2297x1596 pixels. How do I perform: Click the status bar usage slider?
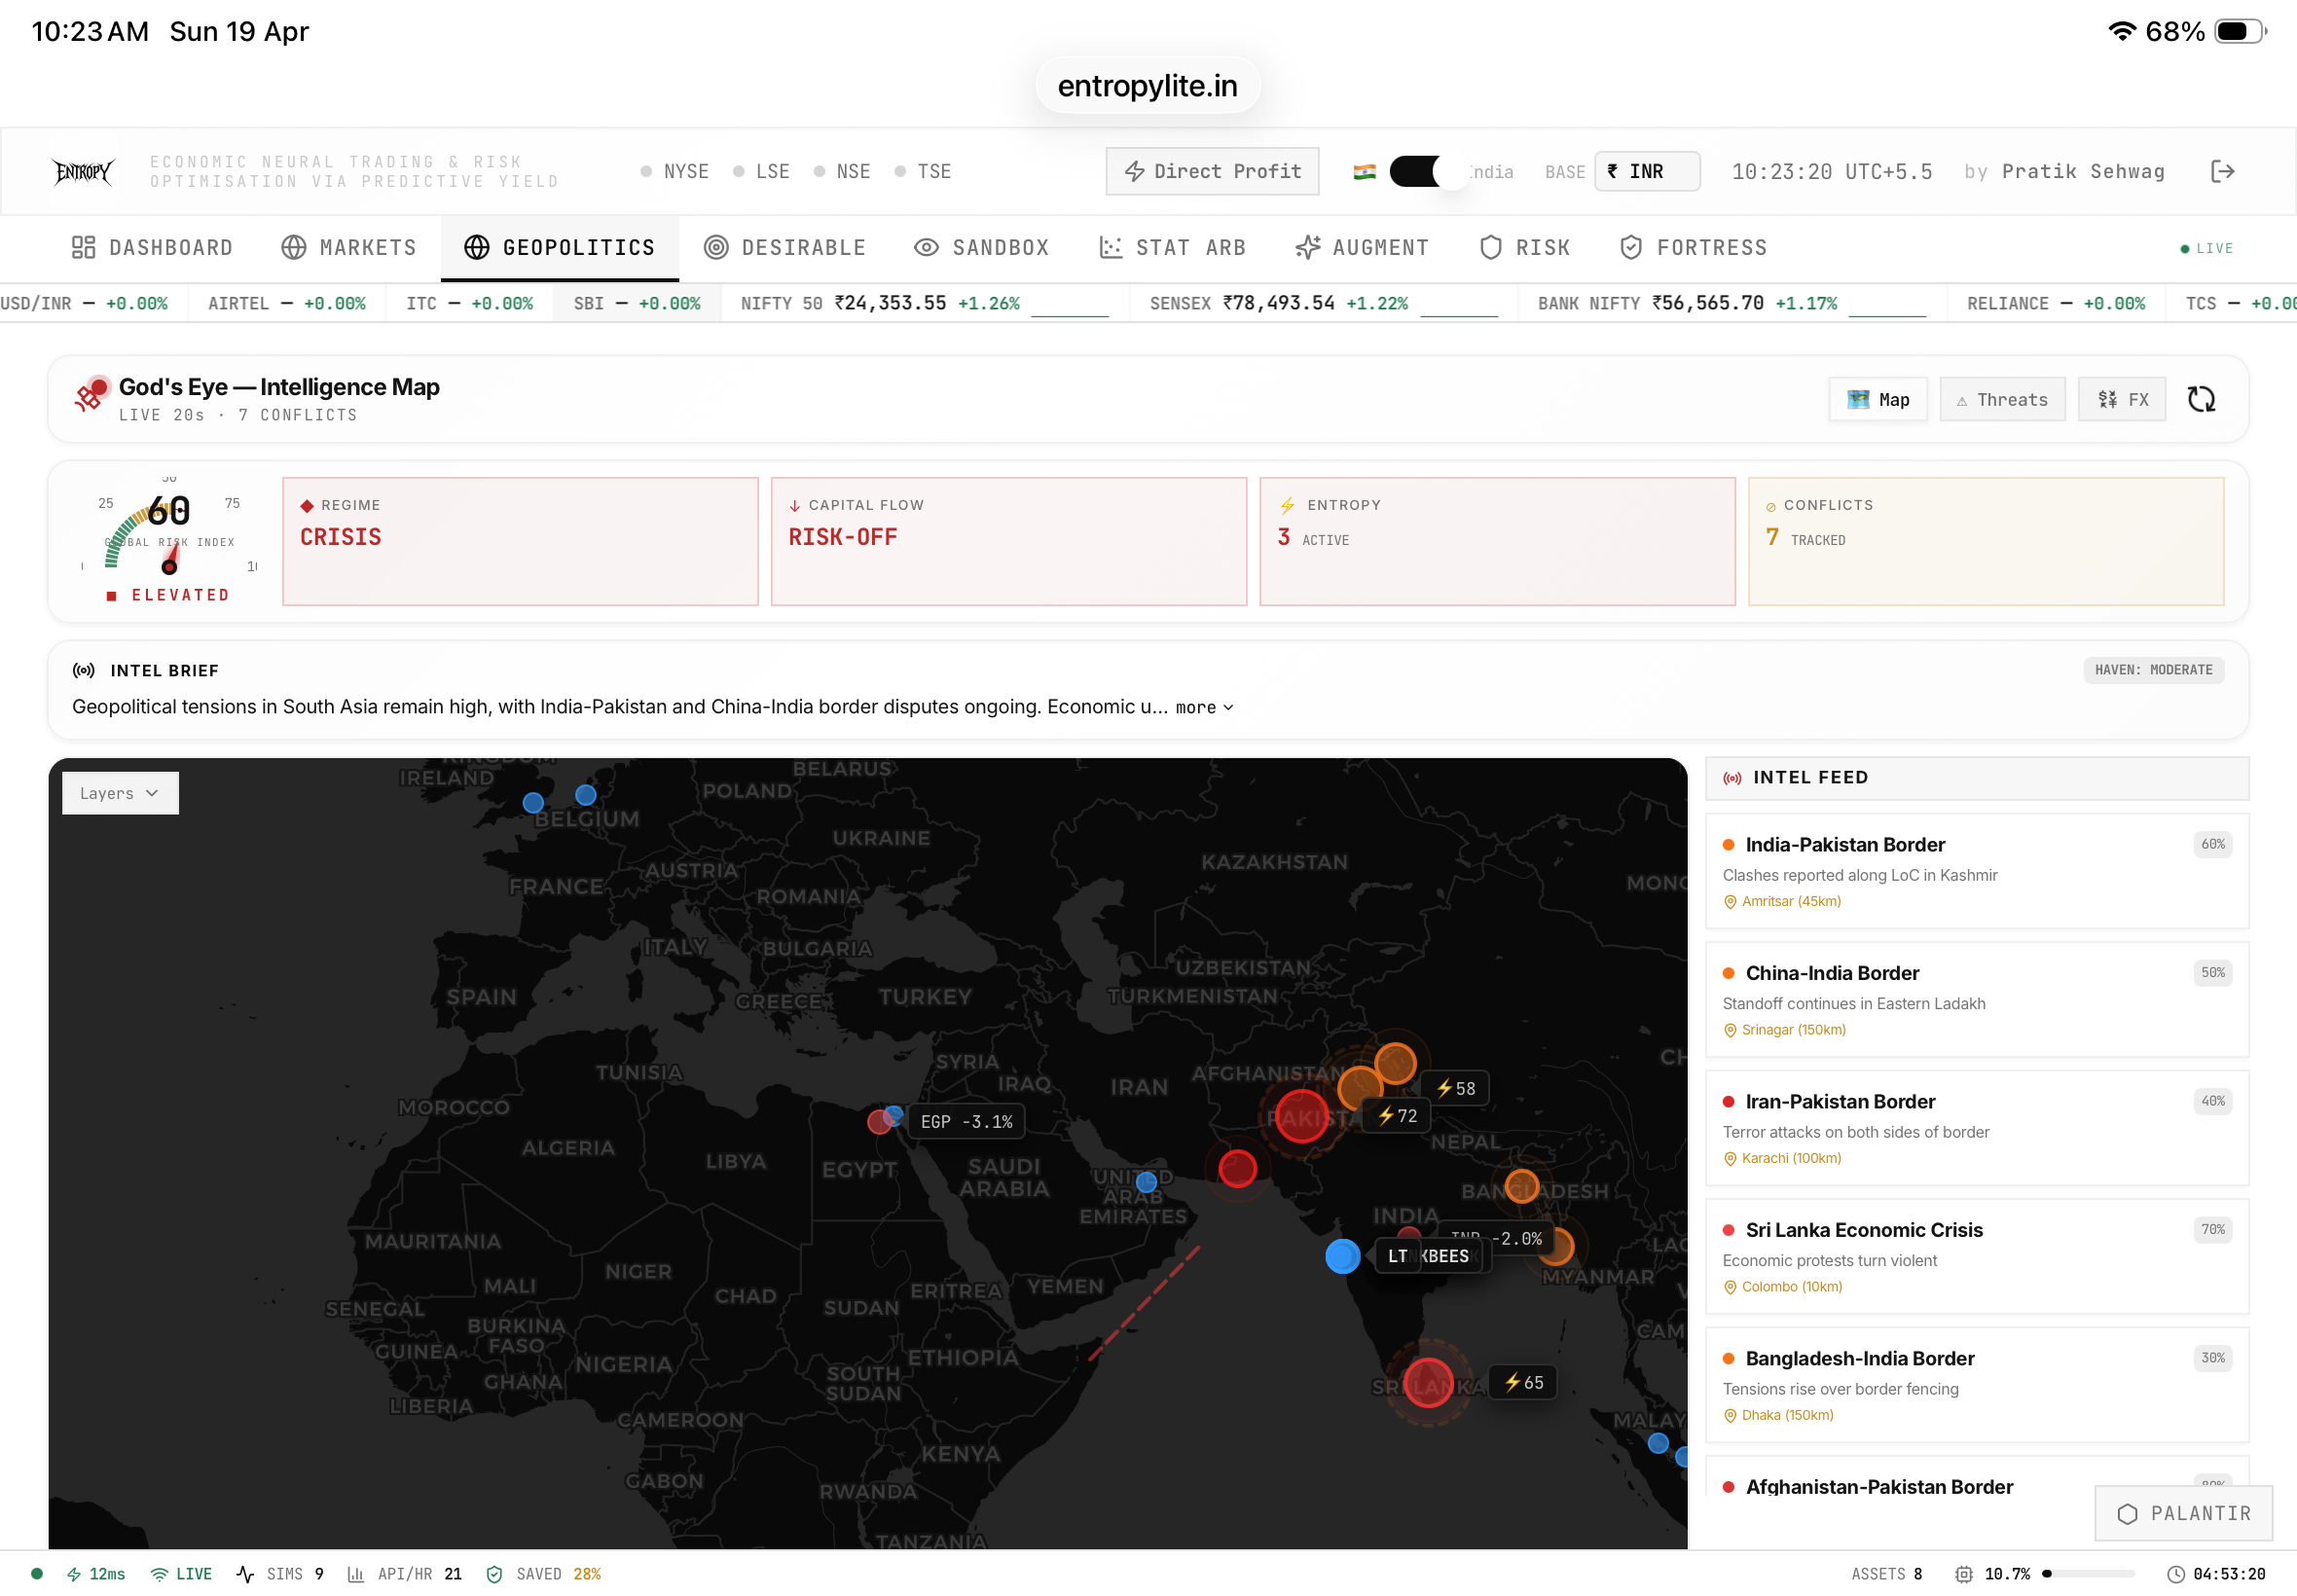pos(2090,1574)
